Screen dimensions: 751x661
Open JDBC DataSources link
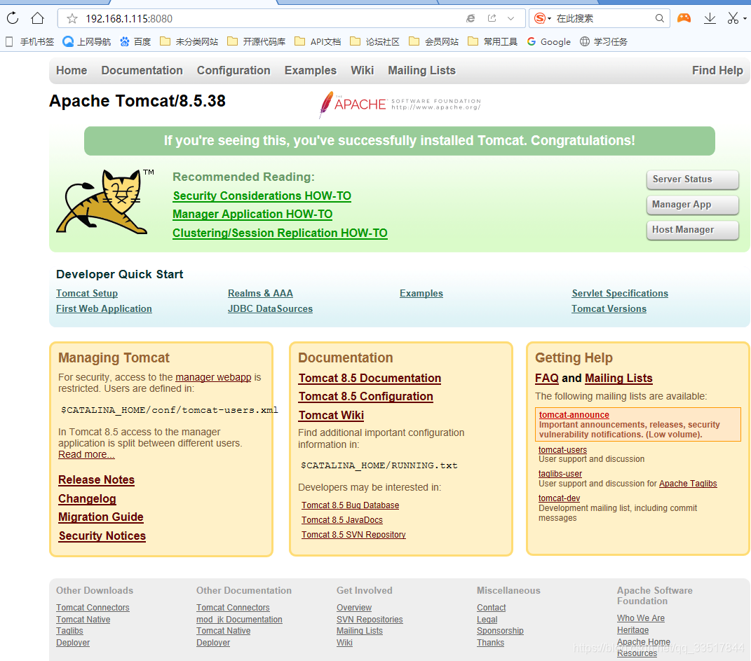(270, 308)
